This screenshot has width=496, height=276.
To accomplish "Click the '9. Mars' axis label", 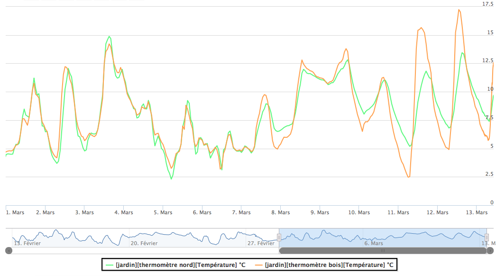I will (x=320, y=212).
